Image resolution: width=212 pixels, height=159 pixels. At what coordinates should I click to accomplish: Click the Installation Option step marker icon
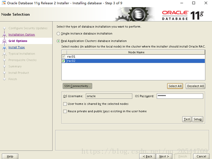(x=4, y=35)
